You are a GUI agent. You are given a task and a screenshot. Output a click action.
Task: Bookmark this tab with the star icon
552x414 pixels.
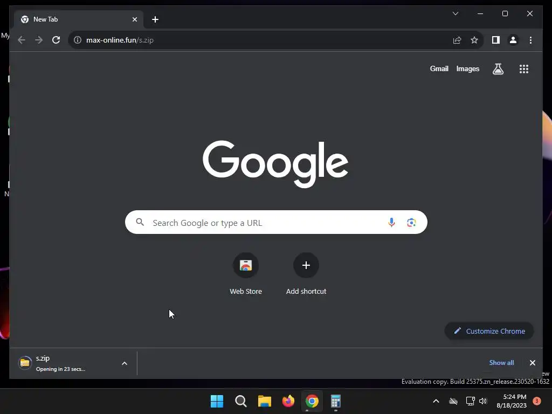point(474,40)
